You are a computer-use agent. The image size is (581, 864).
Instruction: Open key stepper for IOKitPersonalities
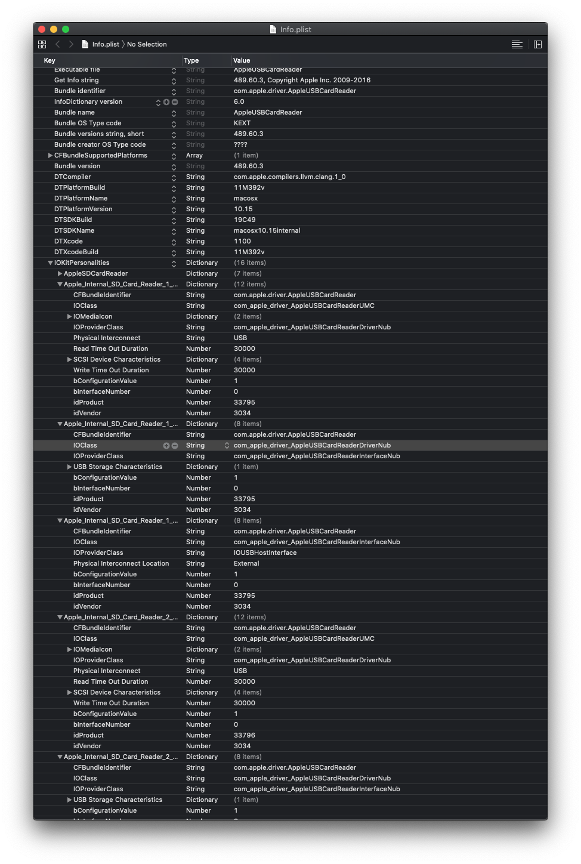[174, 263]
